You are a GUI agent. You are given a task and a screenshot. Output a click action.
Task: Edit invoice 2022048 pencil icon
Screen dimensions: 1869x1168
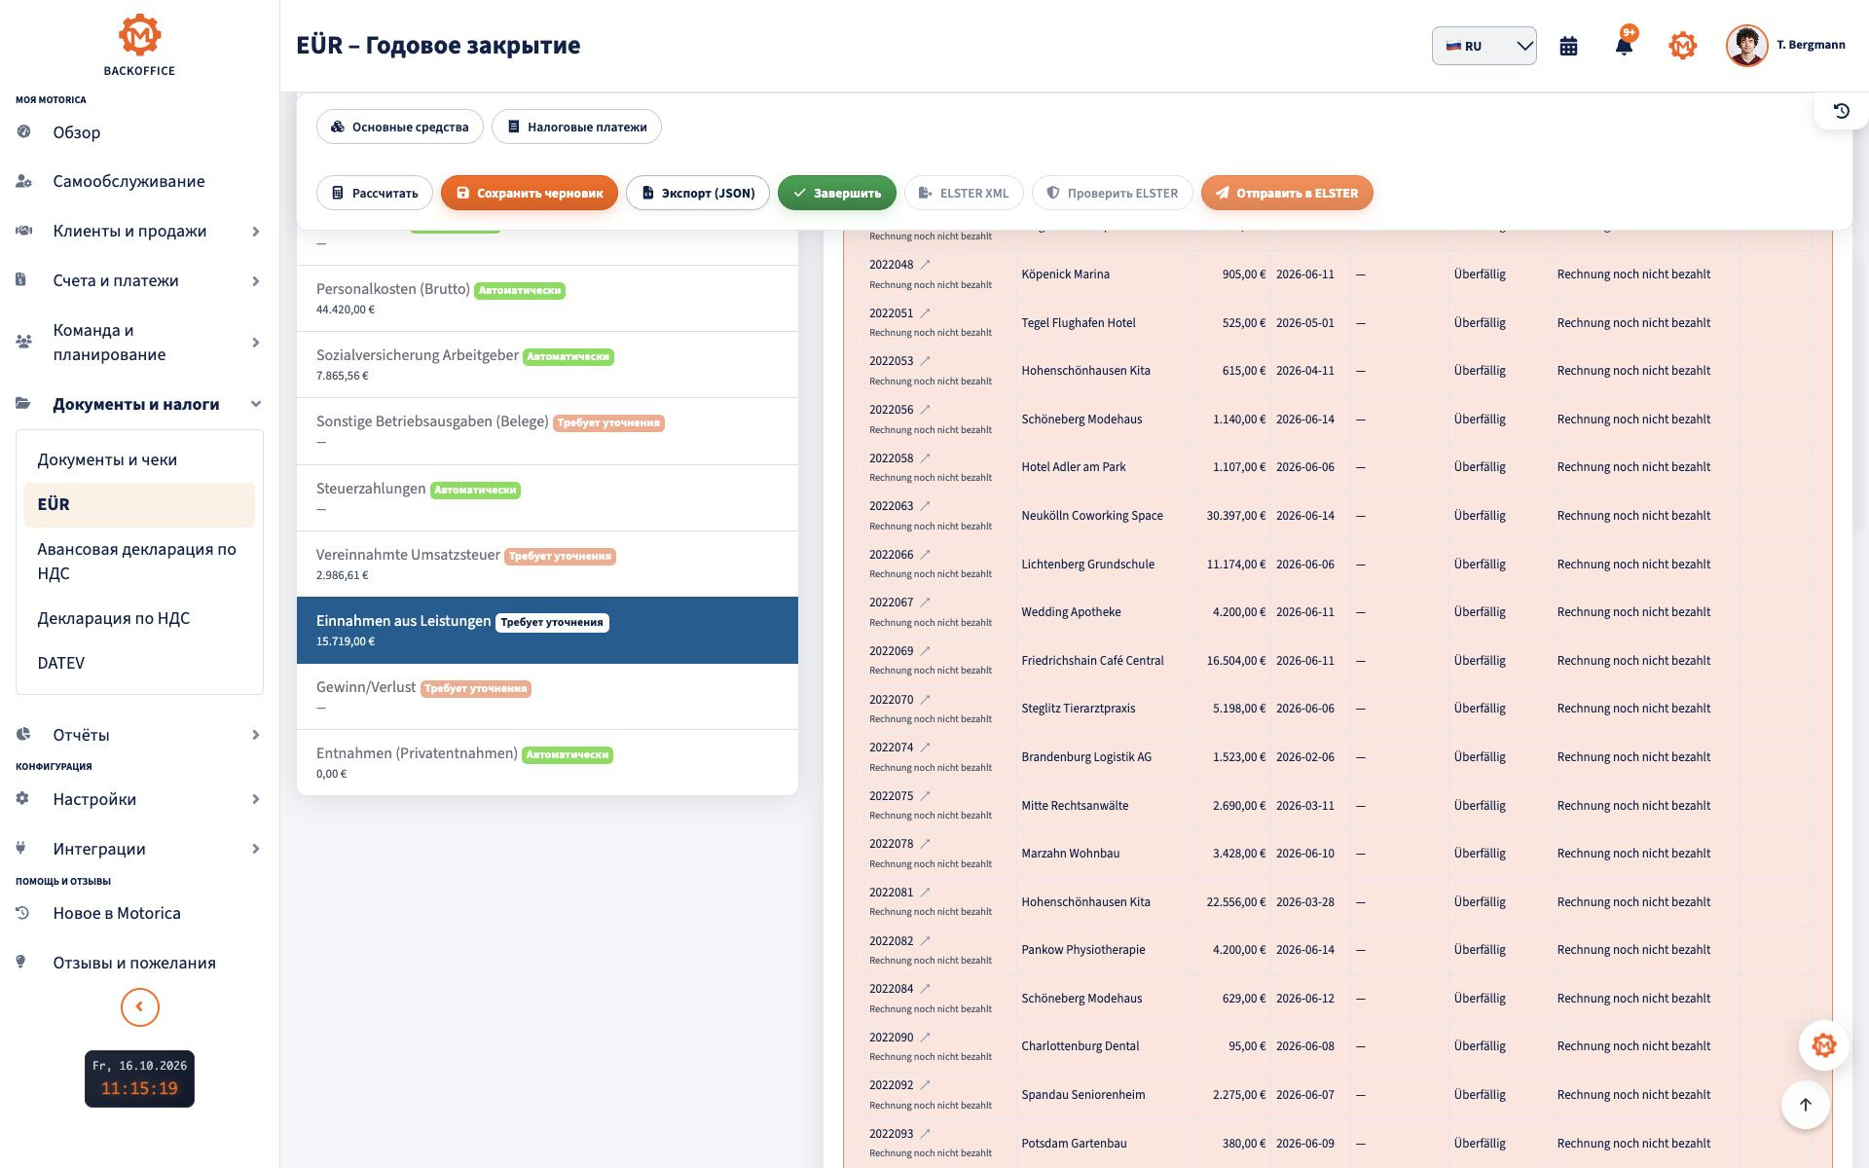(x=926, y=265)
